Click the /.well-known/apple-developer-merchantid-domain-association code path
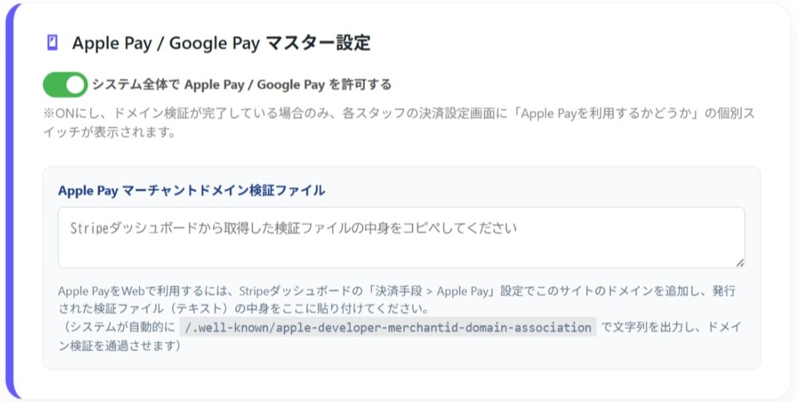 click(x=388, y=327)
